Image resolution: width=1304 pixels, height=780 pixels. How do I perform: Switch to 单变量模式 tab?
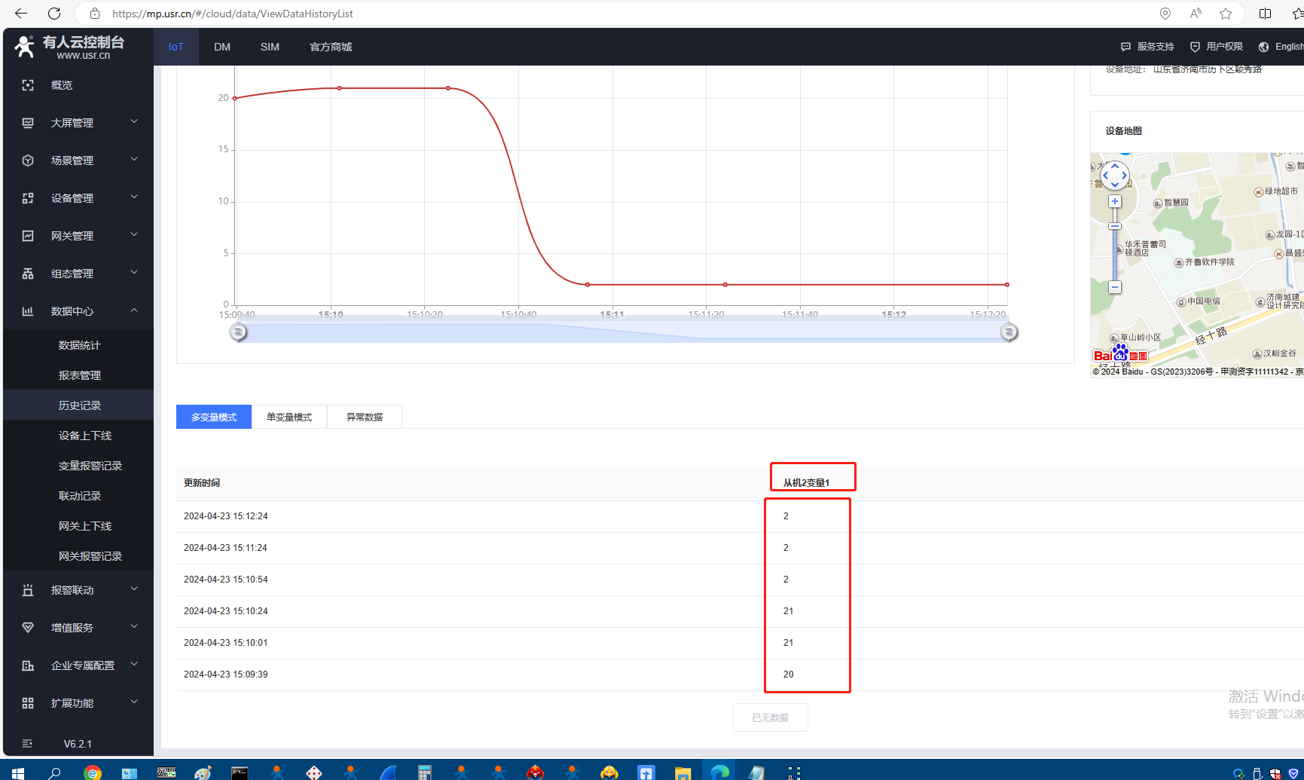click(289, 417)
